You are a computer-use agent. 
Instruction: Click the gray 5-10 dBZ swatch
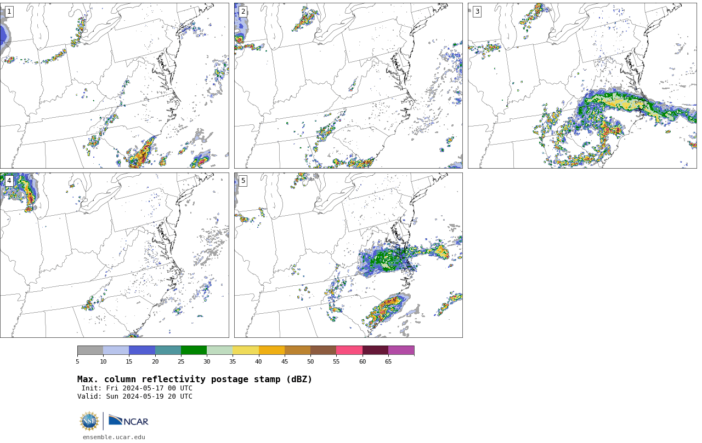tap(90, 350)
